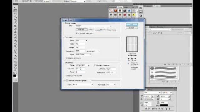Select the first brush stroke preset thumbnail
The width and height of the screenshot is (200, 112).
tap(163, 68)
